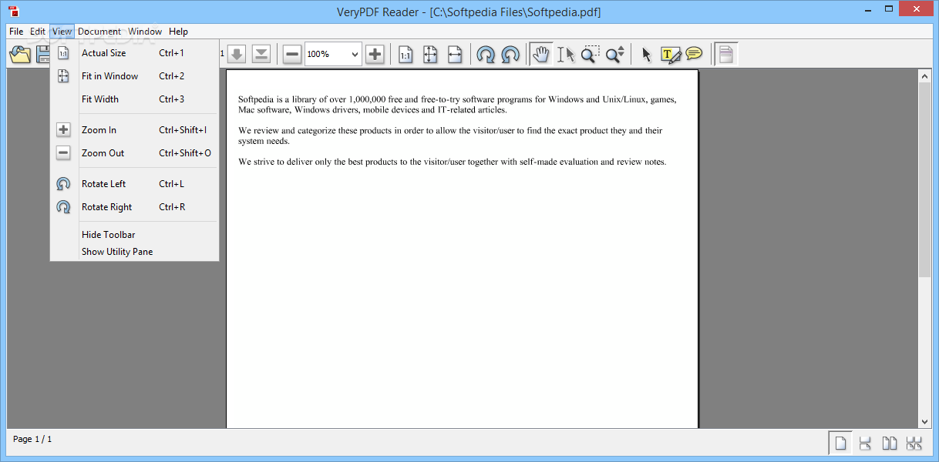Choose Actual Size from View menu

(134, 53)
